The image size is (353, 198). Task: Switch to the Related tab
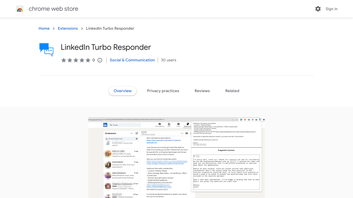pos(232,91)
